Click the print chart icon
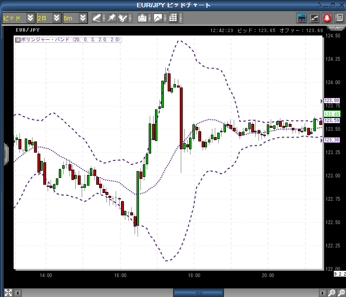Viewport: 346px width, 297px height. 142,18
